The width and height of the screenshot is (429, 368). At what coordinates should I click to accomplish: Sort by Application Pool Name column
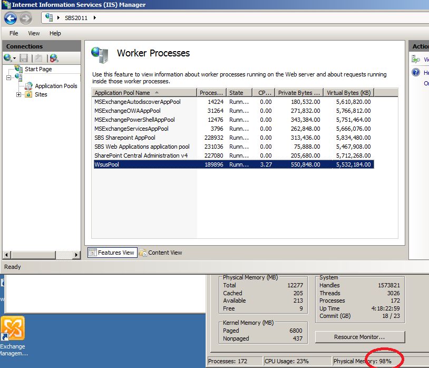[144, 93]
